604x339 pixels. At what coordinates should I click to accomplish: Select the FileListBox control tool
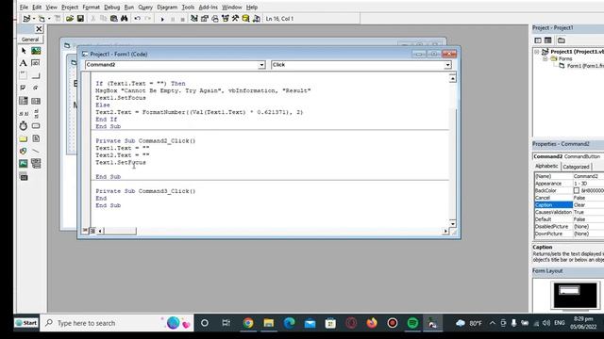[36, 138]
